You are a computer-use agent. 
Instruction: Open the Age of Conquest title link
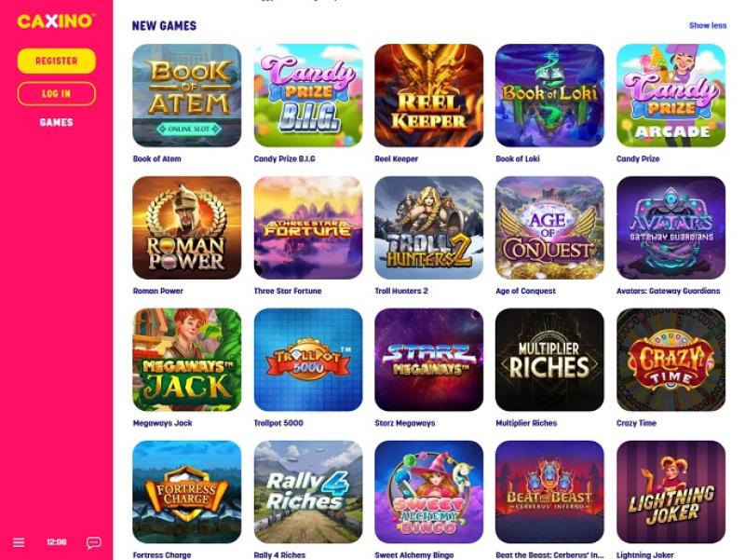click(525, 291)
